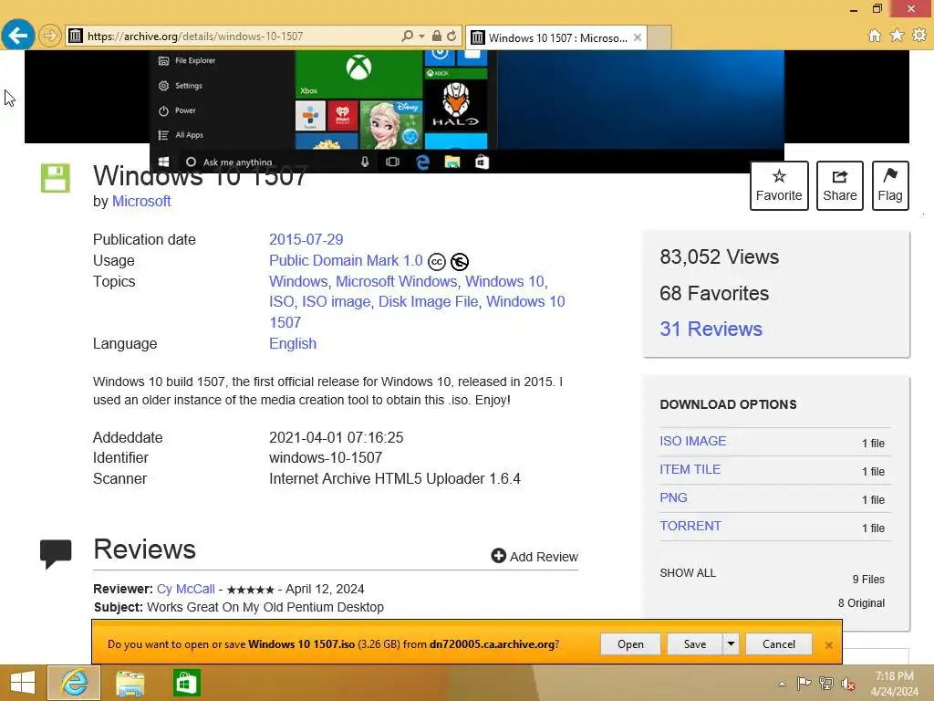Click the browser forward arrow

coord(50,36)
